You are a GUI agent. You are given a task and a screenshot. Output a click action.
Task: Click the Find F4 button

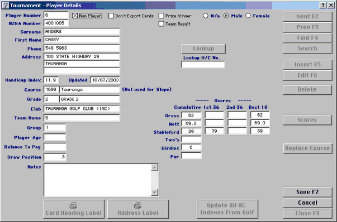pyautogui.click(x=307, y=38)
